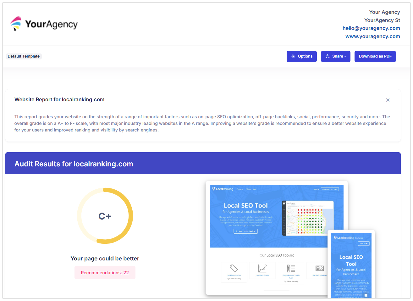Select the Pricing menu item in the preview nav
This screenshot has width=413, height=301.
coord(248,189)
